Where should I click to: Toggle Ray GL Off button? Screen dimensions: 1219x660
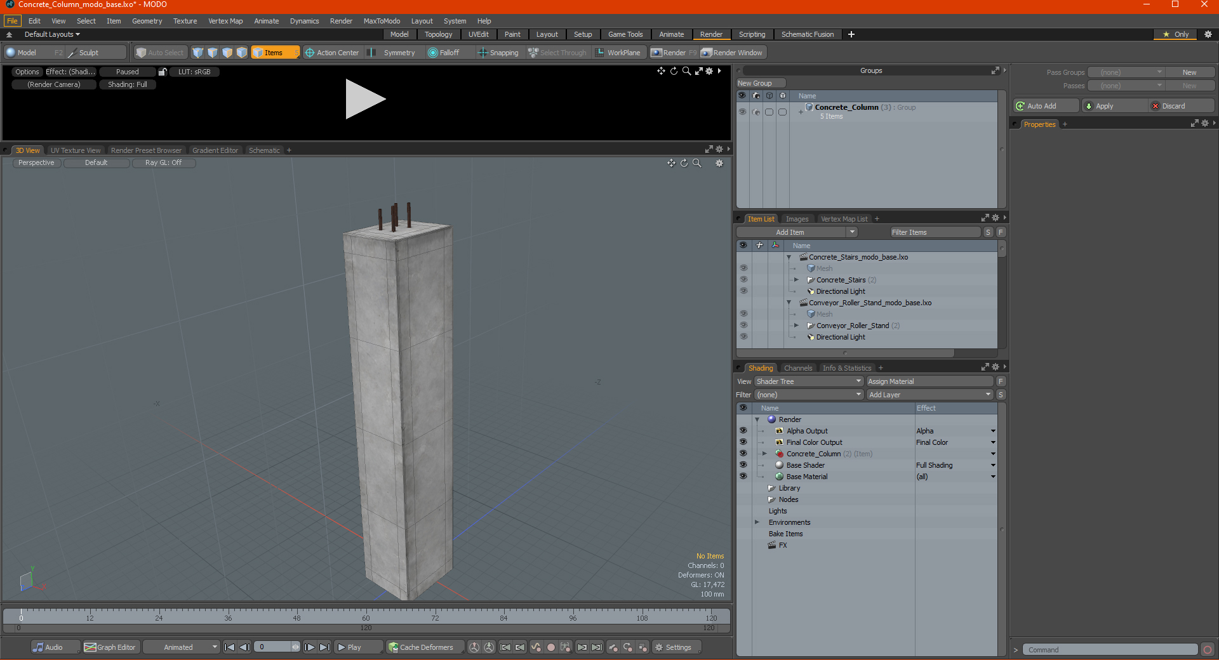coord(163,163)
